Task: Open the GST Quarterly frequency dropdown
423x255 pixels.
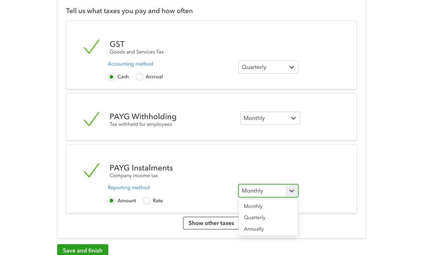Action: tap(268, 67)
